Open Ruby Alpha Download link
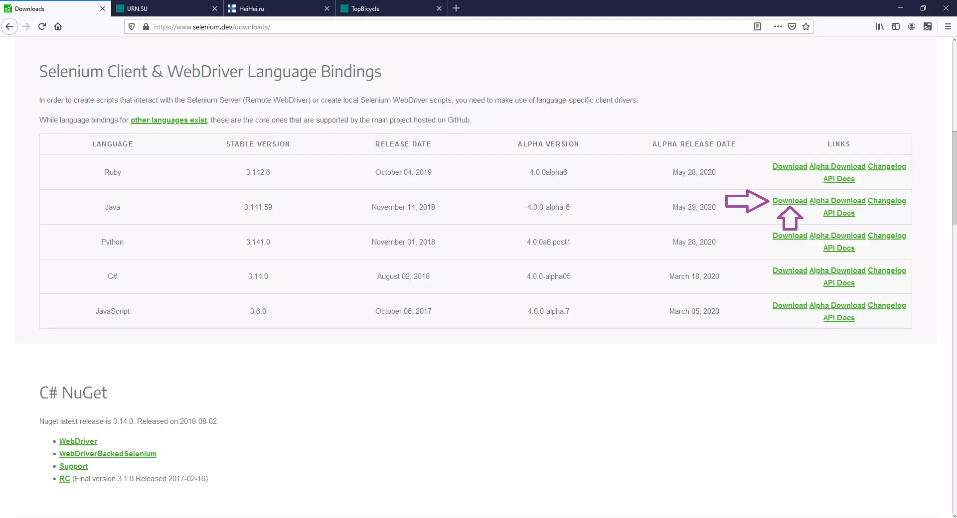The image size is (957, 518). [x=837, y=166]
